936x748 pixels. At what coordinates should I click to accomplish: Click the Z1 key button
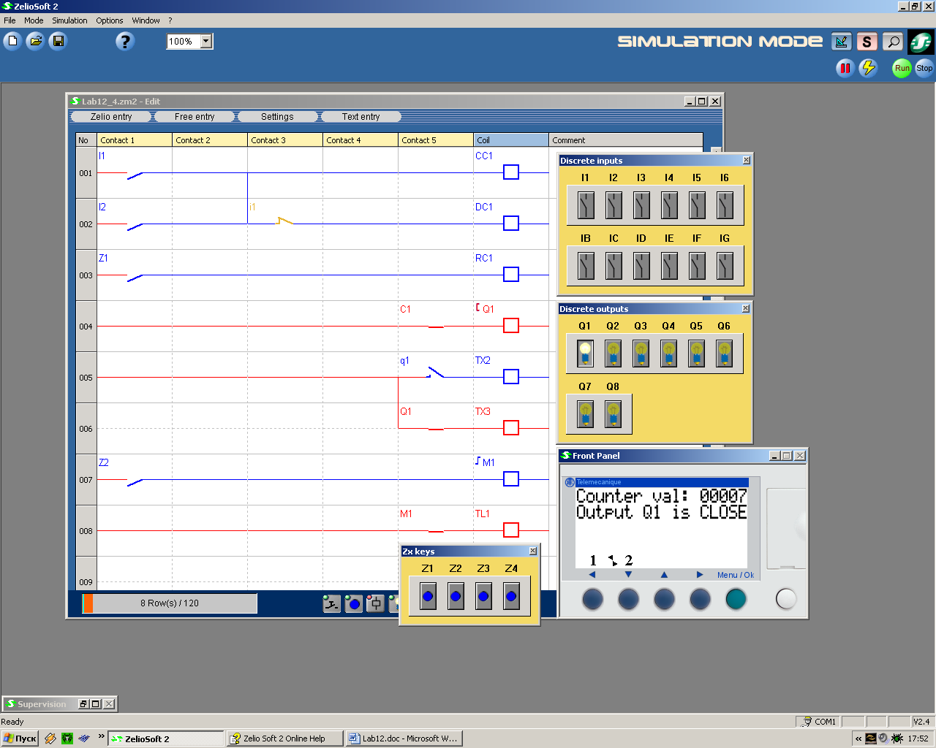tap(428, 596)
